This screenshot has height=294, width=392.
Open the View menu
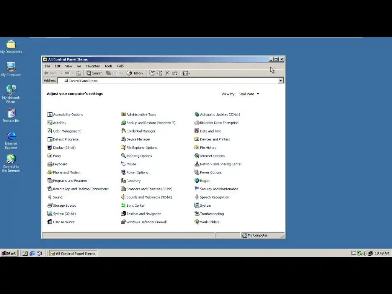[69, 66]
